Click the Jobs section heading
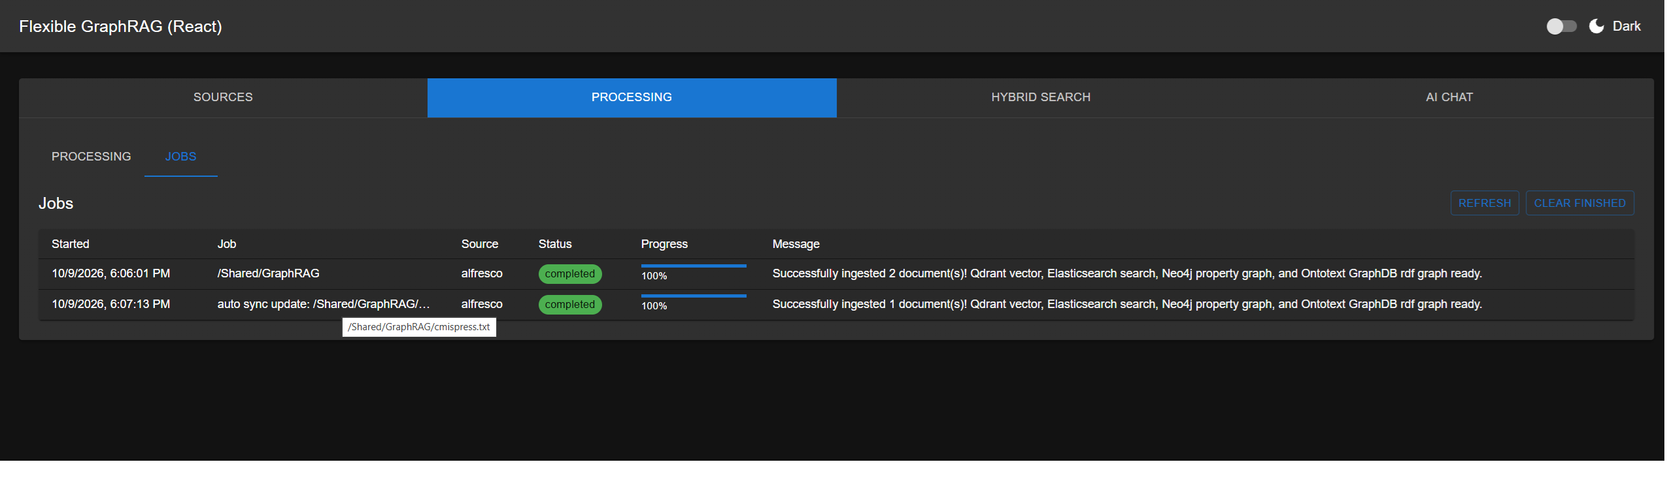Screen dimensions: 1667x479 tap(56, 204)
